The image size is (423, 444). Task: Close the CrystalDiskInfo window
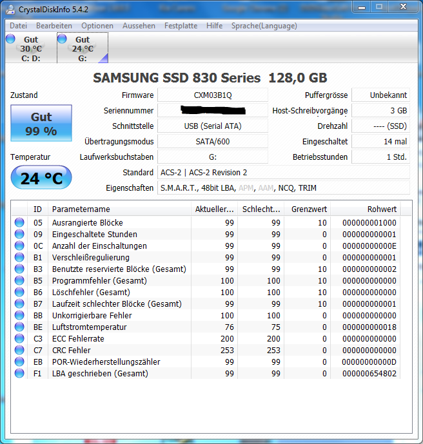[403, 7]
